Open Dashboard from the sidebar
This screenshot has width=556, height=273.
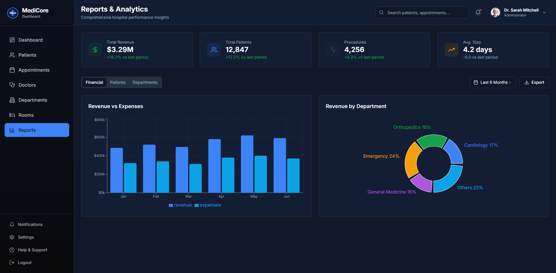[x=37, y=40]
